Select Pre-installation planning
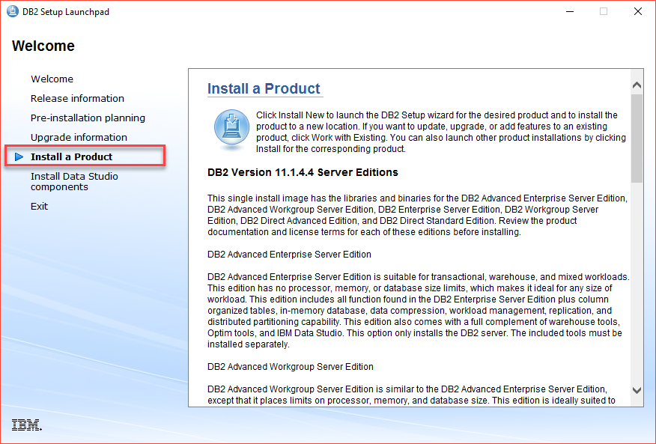Viewport: 656px width, 444px height. point(88,118)
